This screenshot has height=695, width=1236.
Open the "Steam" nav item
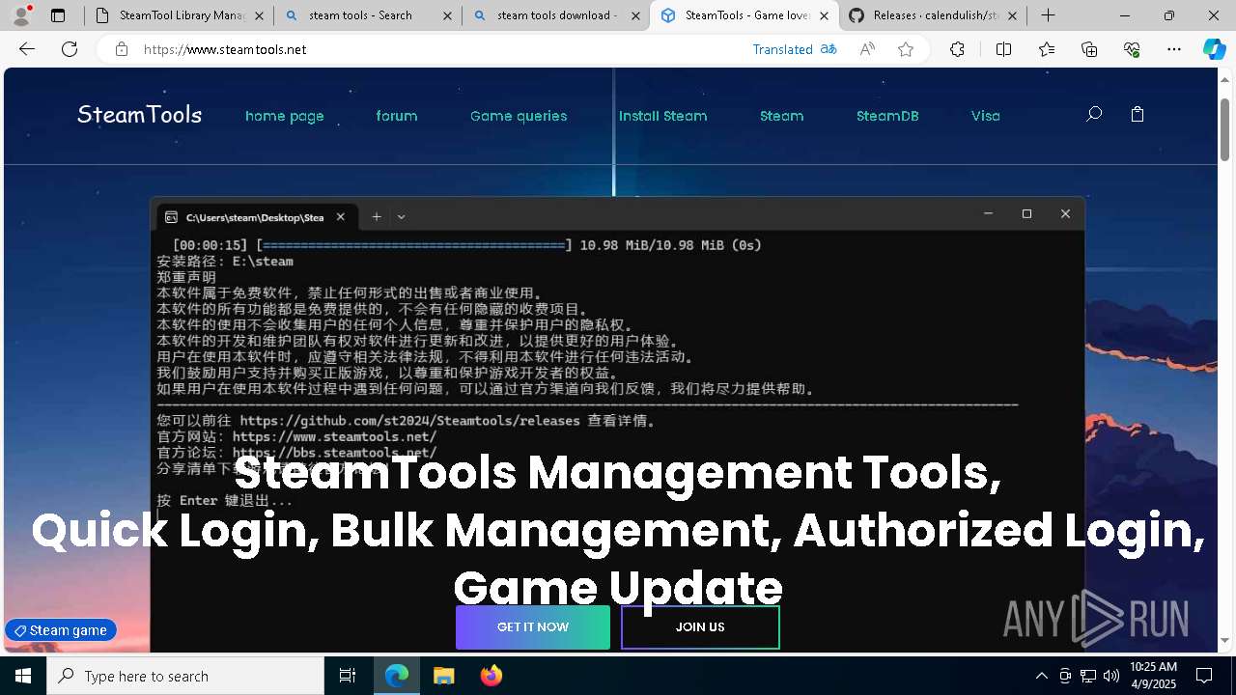pos(782,116)
